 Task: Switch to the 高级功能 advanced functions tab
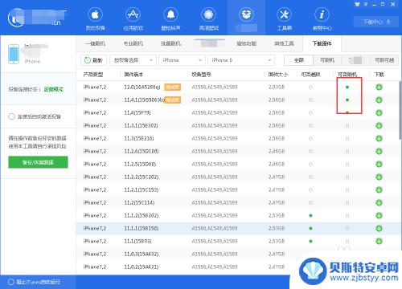point(247,43)
